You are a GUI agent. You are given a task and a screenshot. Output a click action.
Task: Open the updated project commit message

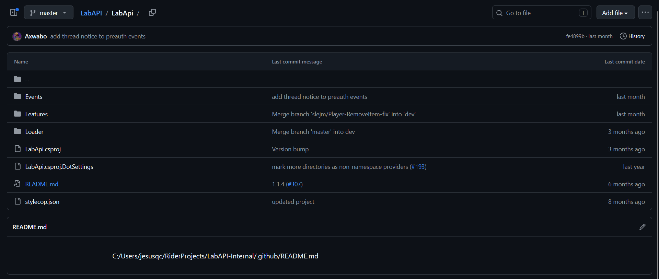pyautogui.click(x=293, y=202)
